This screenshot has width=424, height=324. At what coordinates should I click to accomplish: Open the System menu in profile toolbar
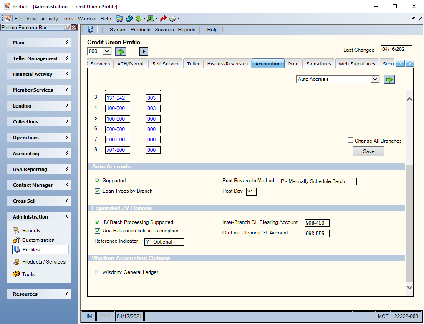click(118, 30)
